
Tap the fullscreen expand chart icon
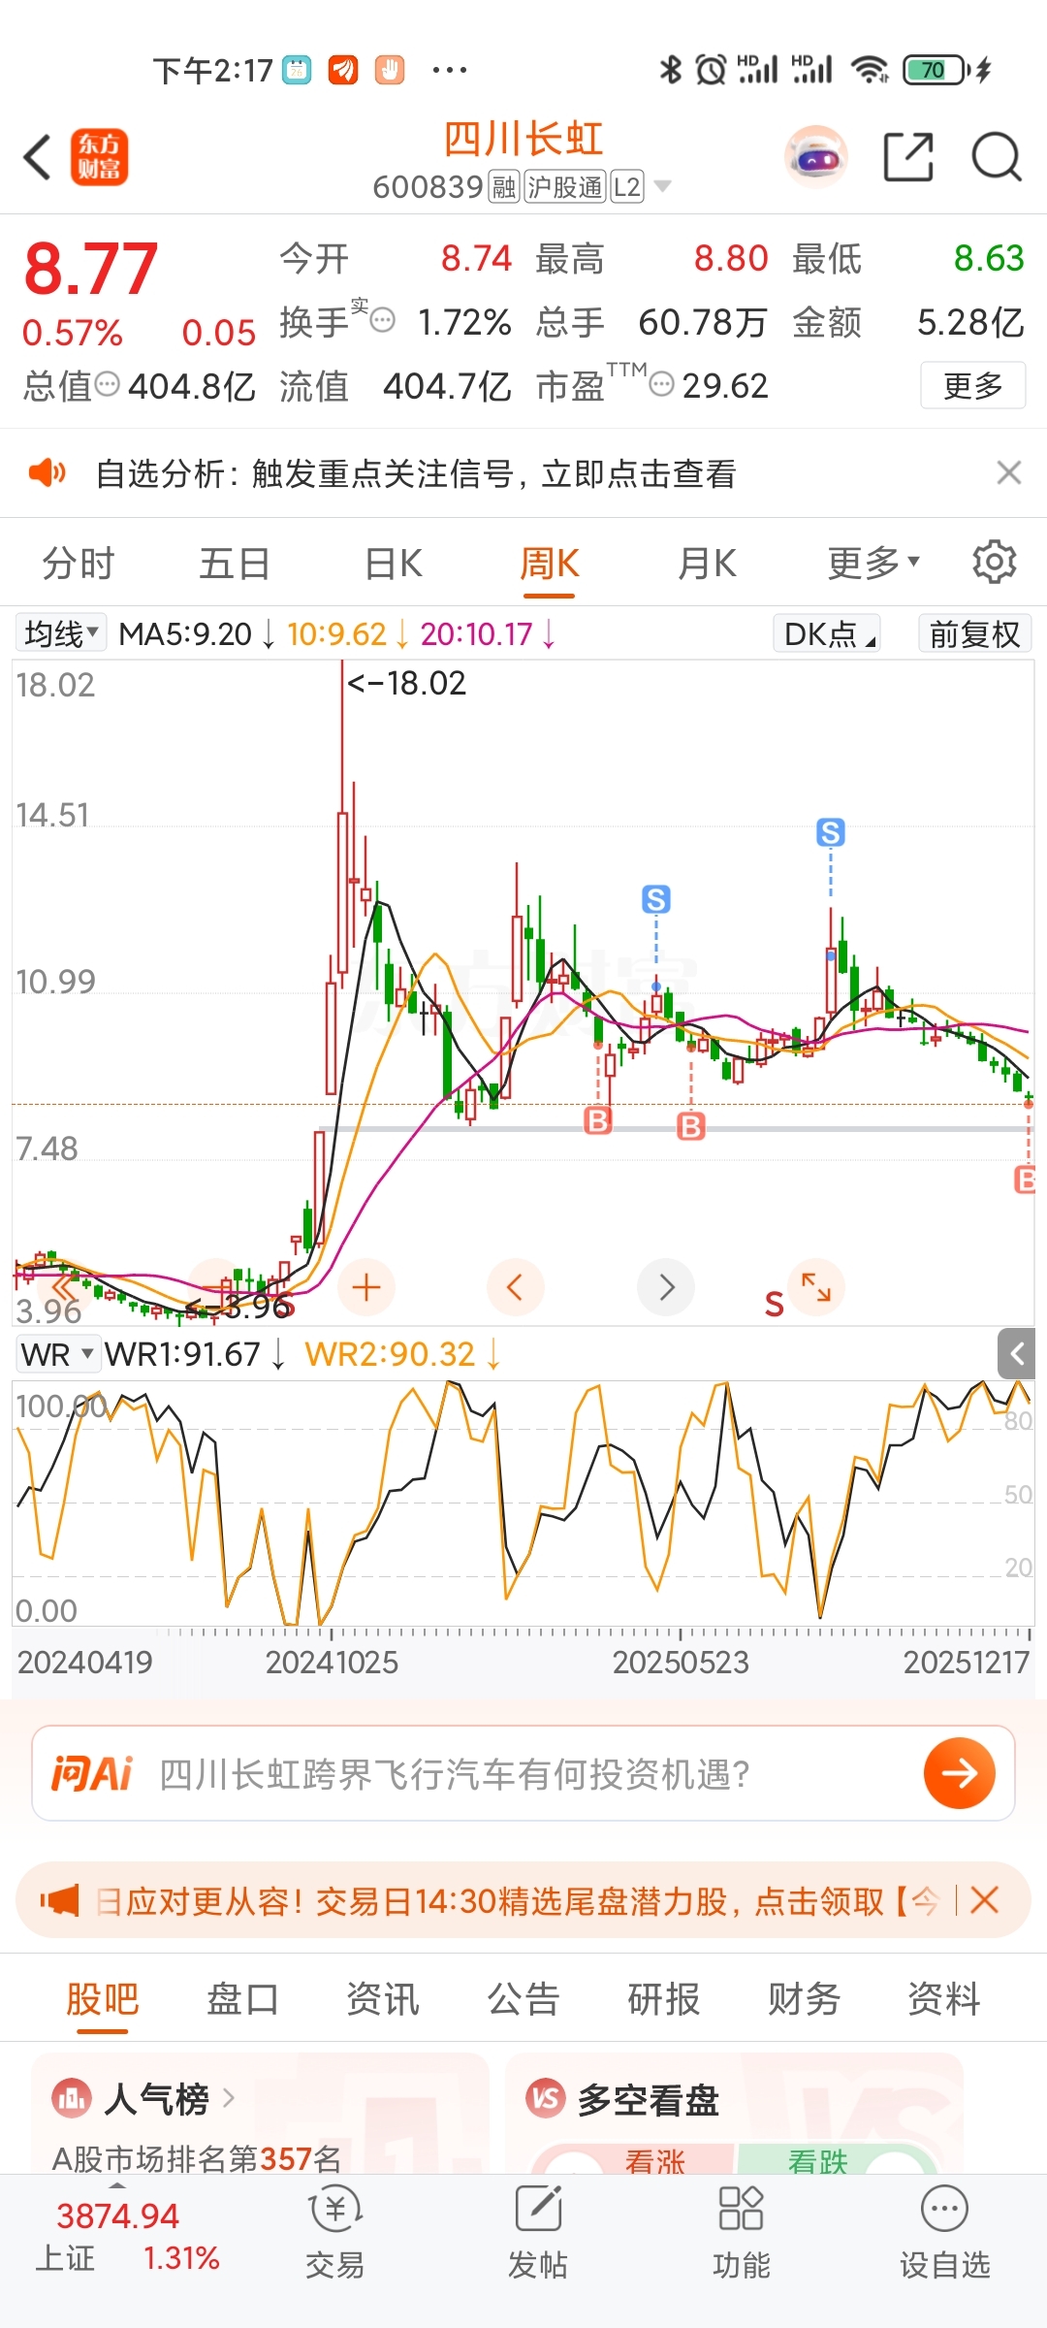coord(816,1287)
